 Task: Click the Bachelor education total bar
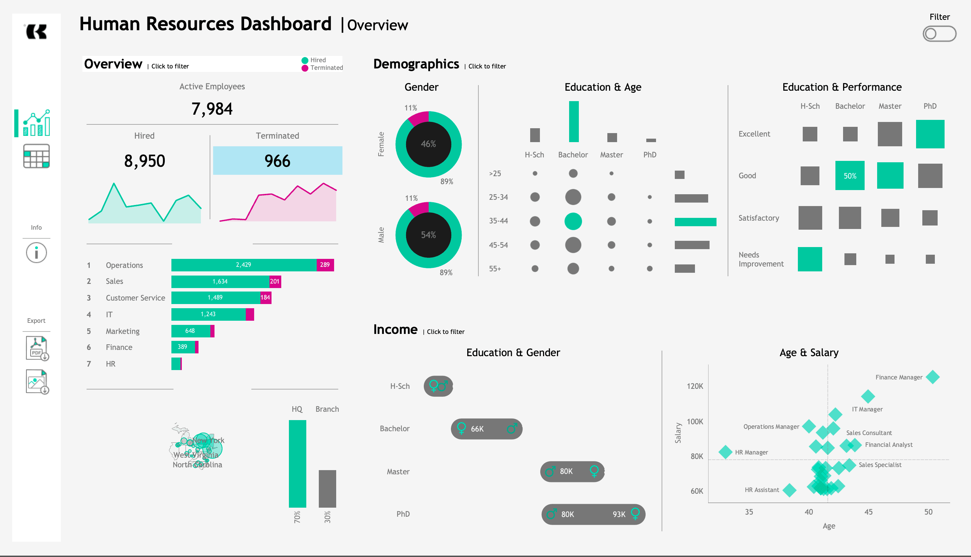[x=574, y=122]
